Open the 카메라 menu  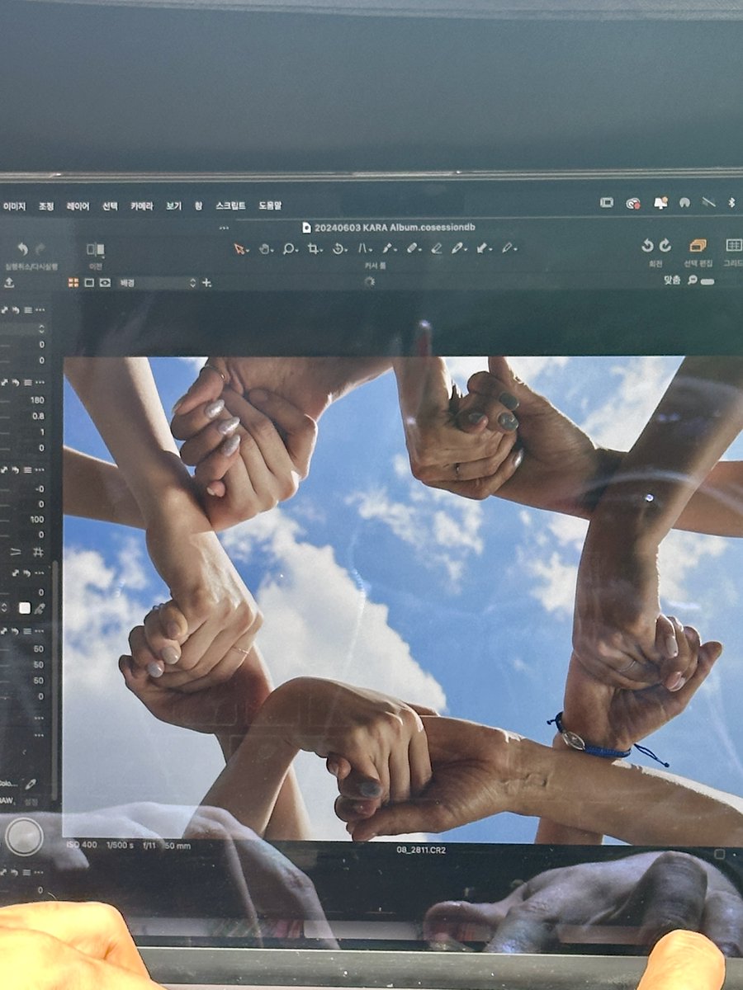pyautogui.click(x=141, y=205)
